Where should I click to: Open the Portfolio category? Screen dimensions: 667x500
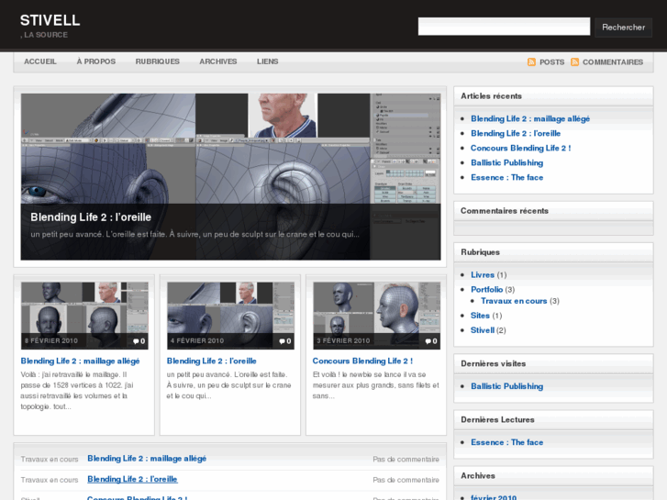click(x=486, y=289)
